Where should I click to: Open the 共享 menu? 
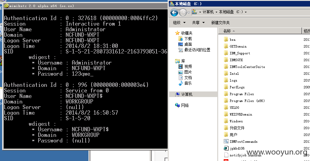[x=198, y=23]
